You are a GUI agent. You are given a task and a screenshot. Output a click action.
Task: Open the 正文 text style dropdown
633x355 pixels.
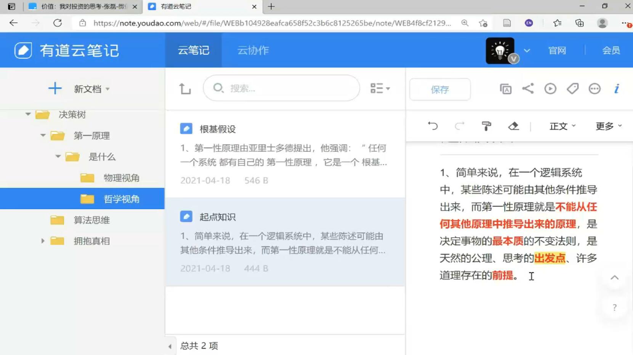[562, 126]
